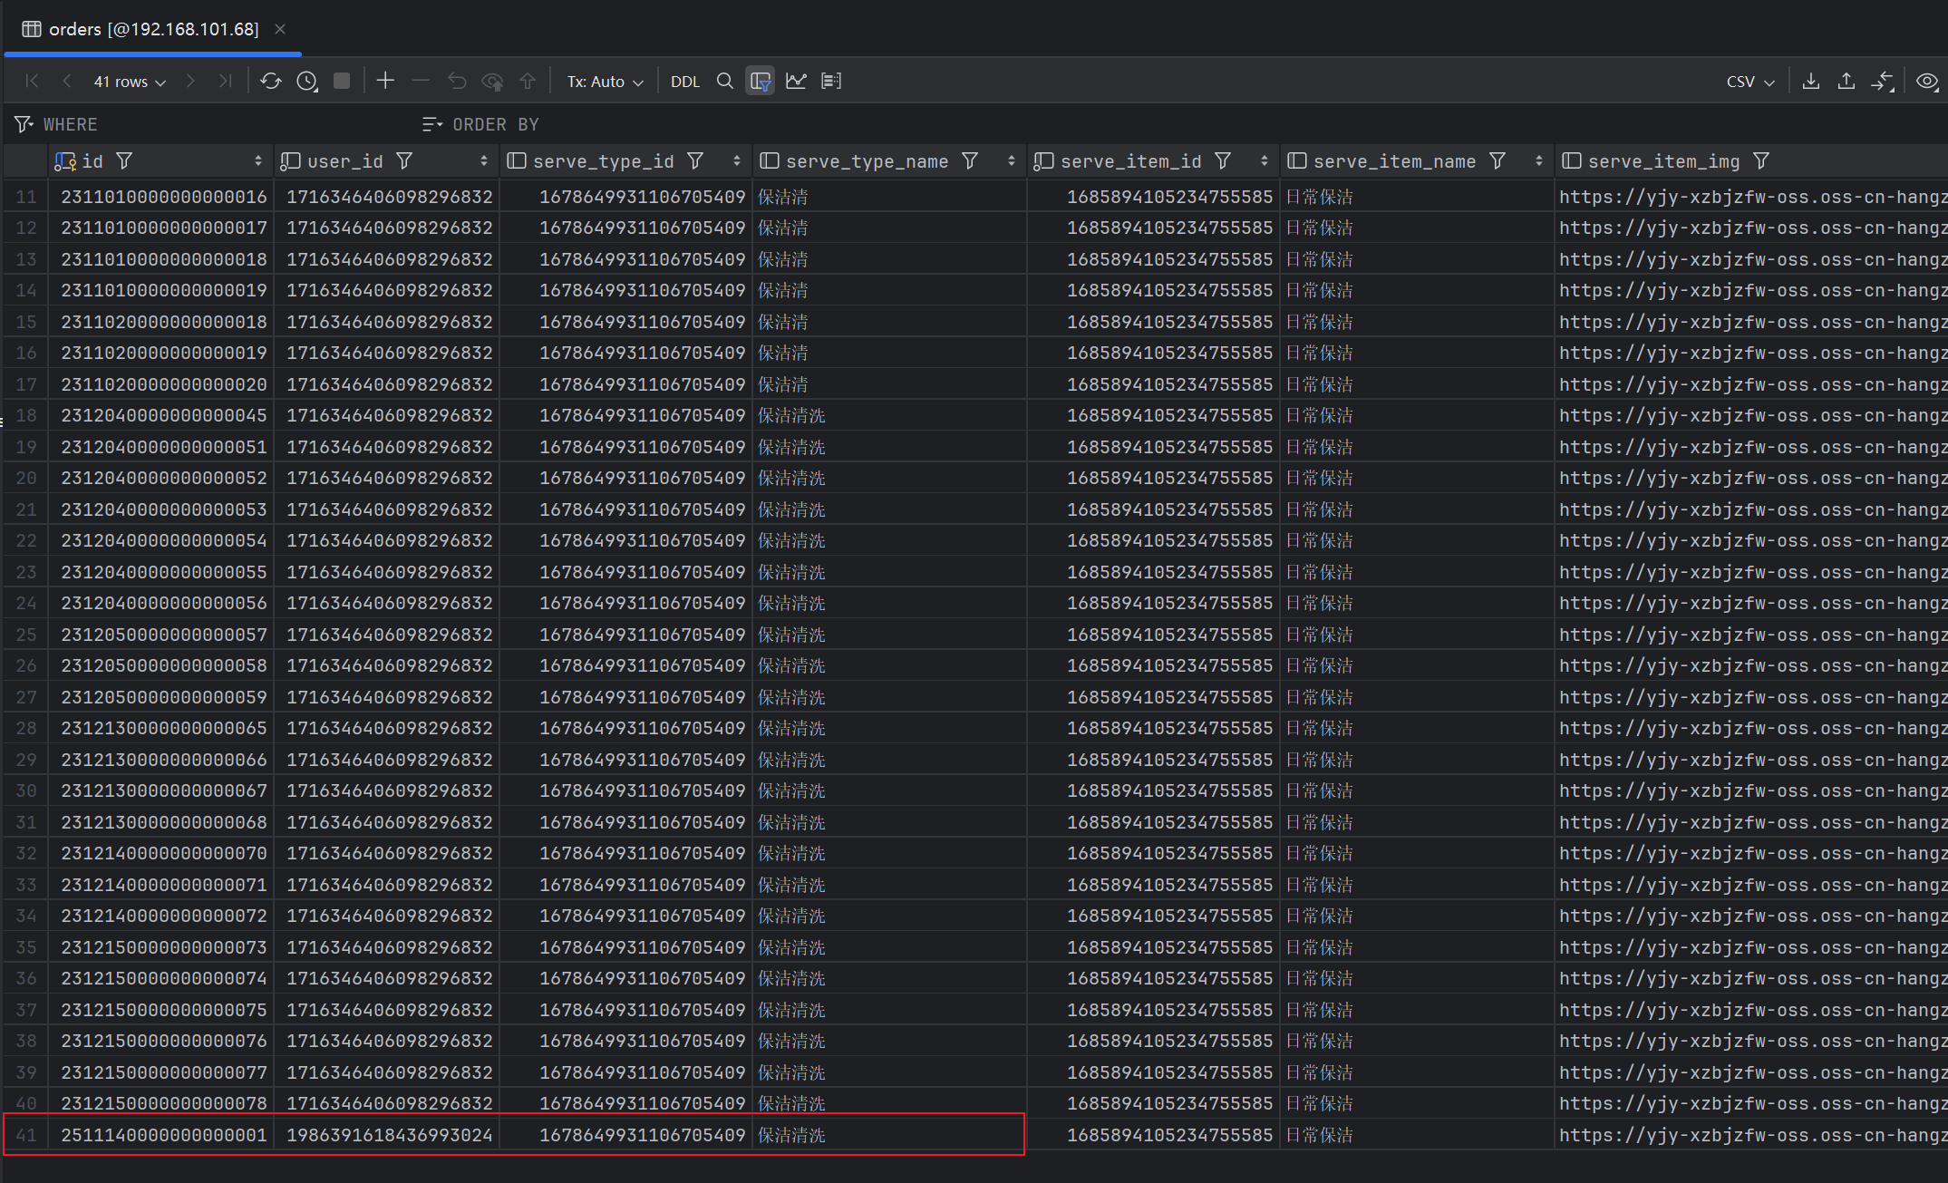1948x1183 pixels.
Task: Click the Export Data download icon
Action: click(1810, 81)
